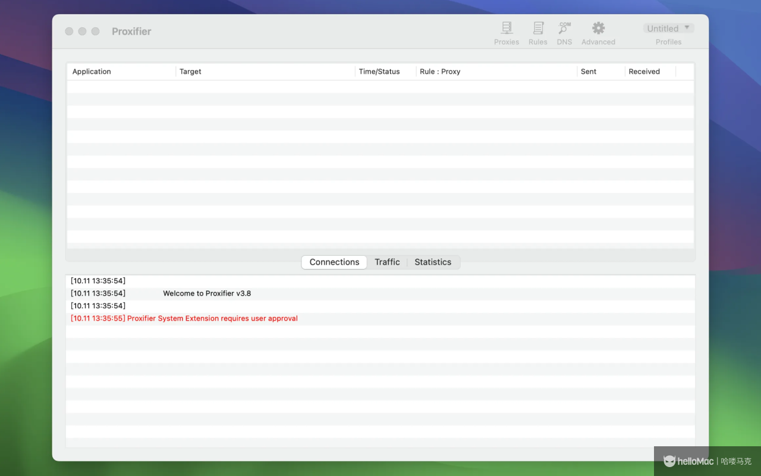Switch to the Connections tab
761x476 pixels.
click(x=334, y=262)
